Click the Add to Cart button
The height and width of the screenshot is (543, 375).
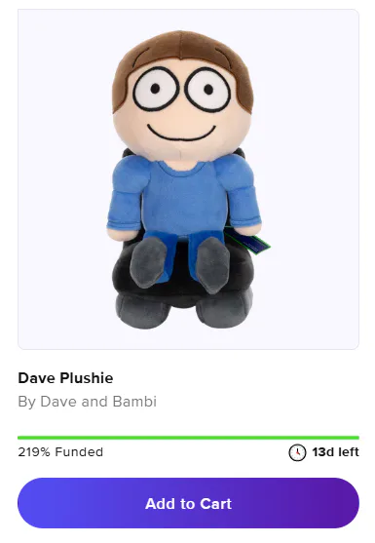click(188, 503)
